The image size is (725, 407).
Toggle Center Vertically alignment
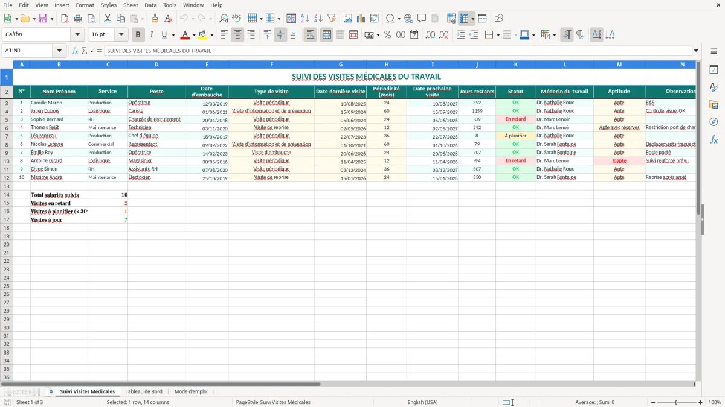[x=280, y=35]
